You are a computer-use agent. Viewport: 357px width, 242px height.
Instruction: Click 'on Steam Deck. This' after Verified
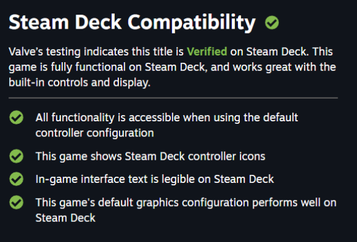pos(282,51)
